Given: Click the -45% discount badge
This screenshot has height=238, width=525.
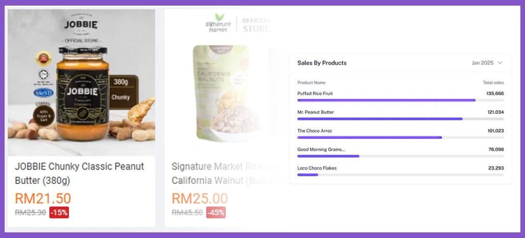Looking at the screenshot, I should coord(215,212).
